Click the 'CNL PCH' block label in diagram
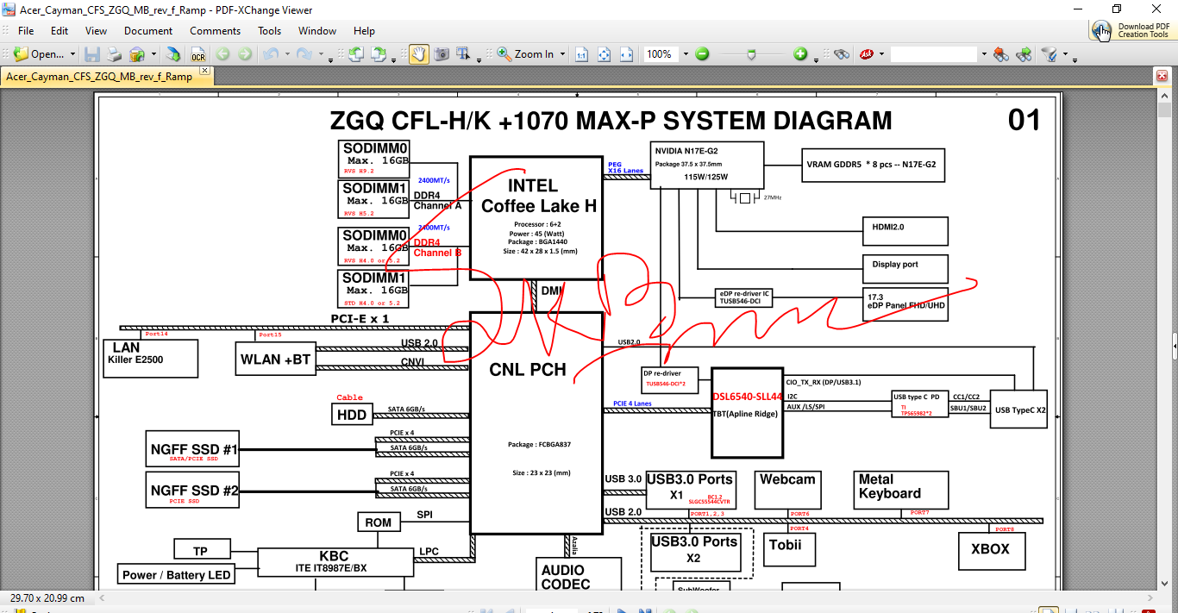 [x=528, y=370]
